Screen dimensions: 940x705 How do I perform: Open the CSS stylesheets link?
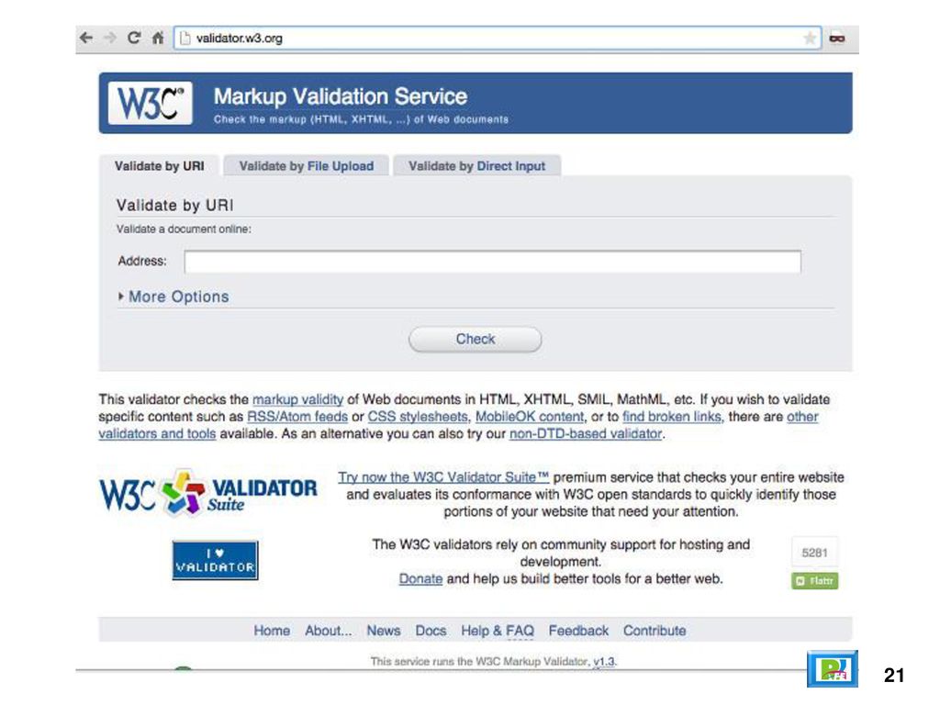click(418, 417)
